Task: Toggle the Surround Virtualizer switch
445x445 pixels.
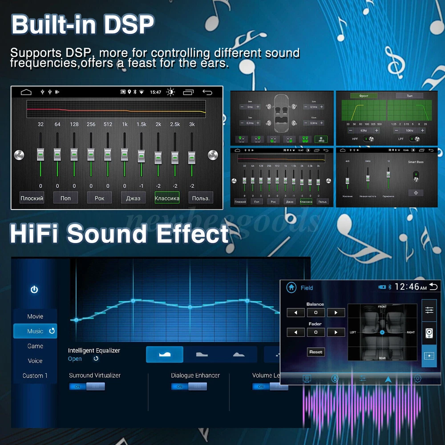Action: (x=87, y=386)
